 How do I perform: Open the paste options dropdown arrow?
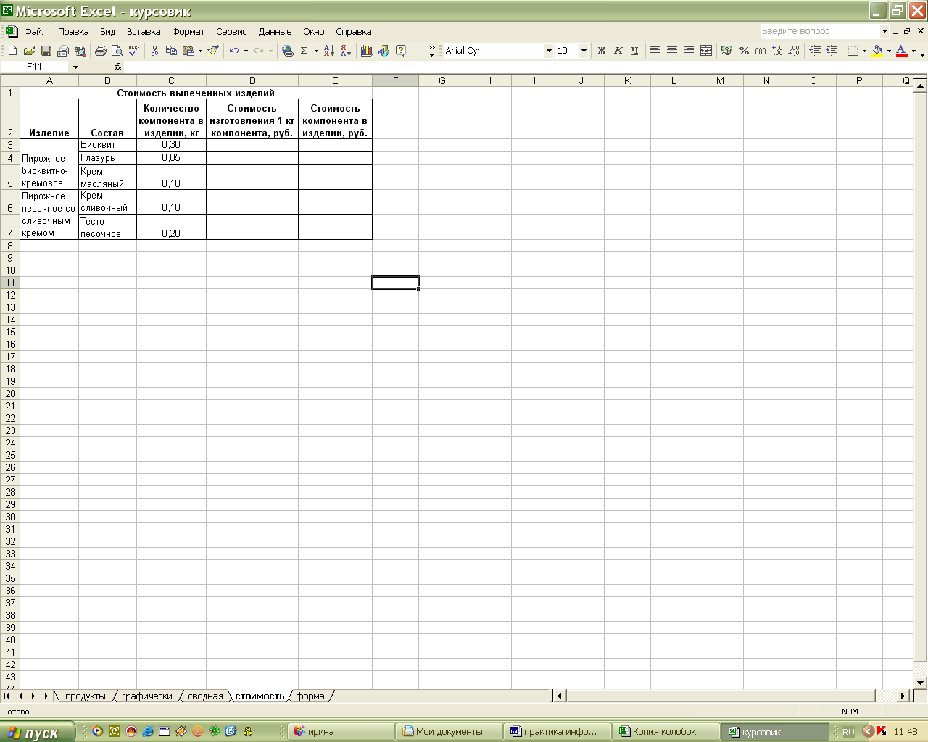pos(200,51)
